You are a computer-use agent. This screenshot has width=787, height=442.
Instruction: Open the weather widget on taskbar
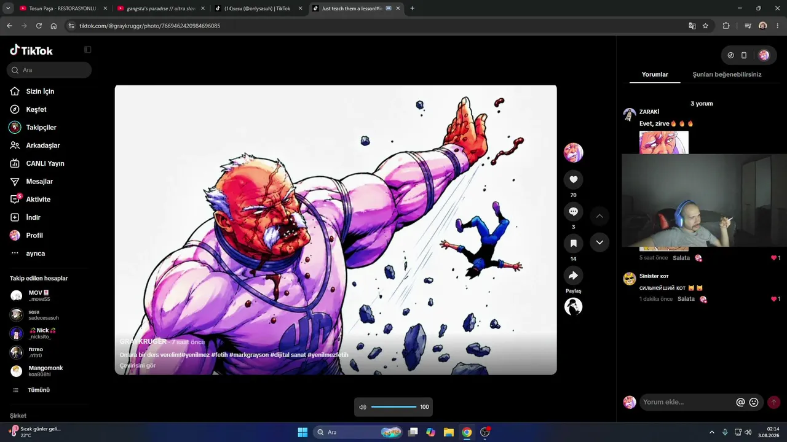click(x=36, y=432)
